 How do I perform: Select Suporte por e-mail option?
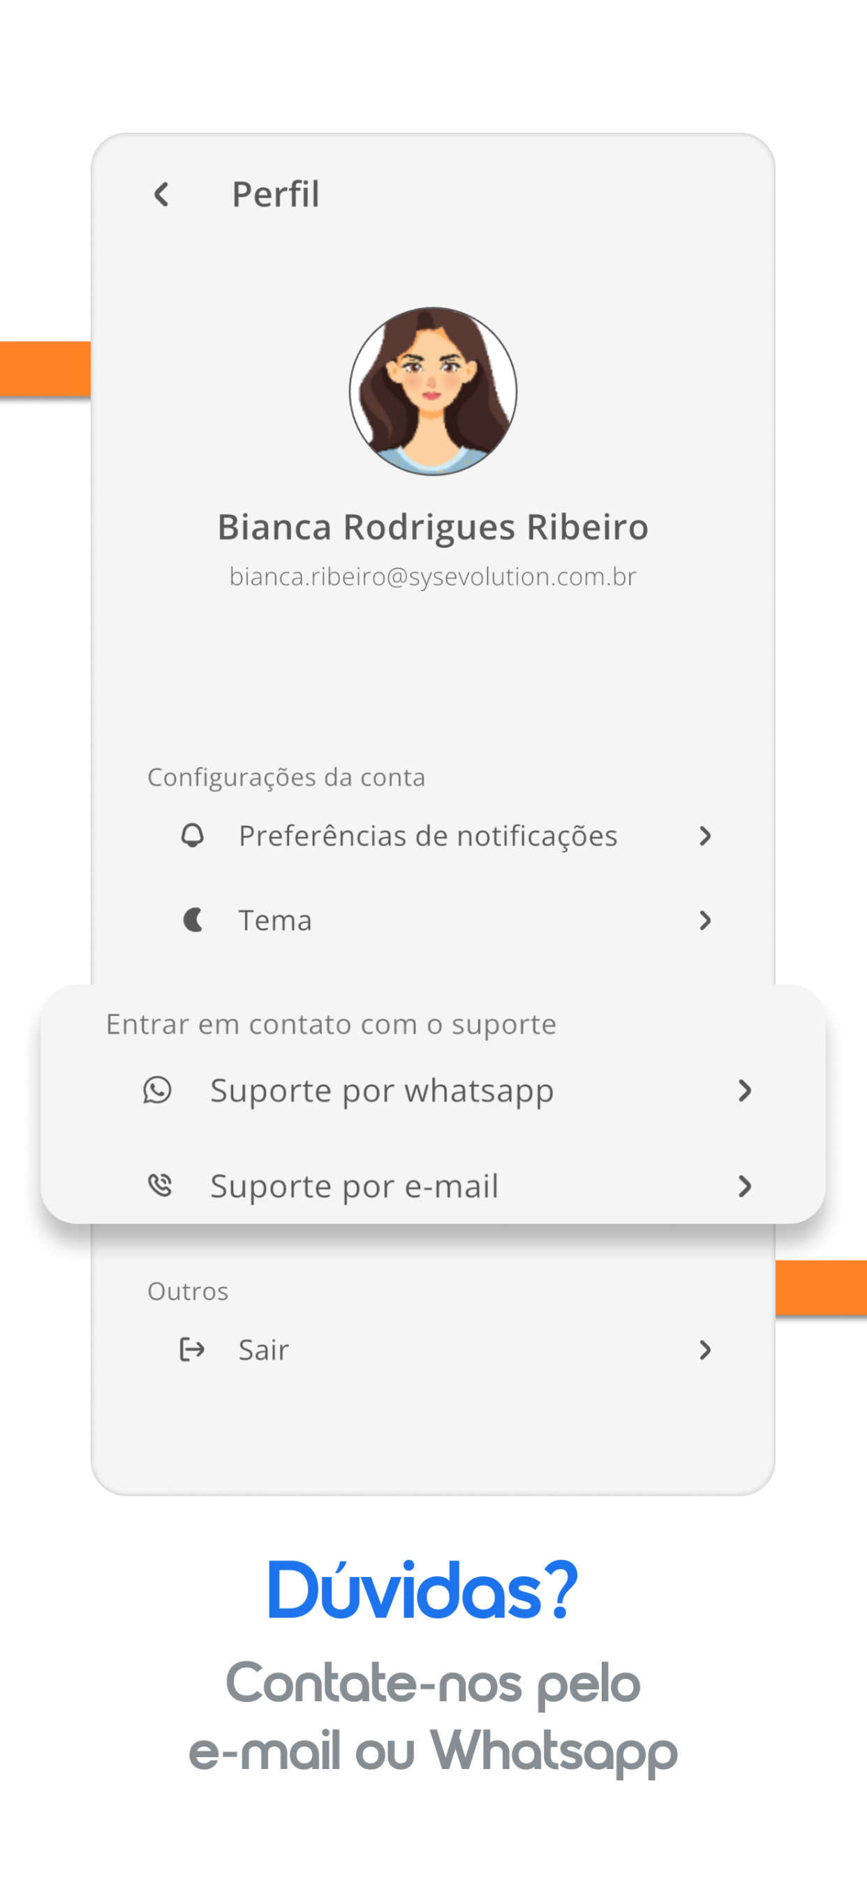click(446, 1186)
